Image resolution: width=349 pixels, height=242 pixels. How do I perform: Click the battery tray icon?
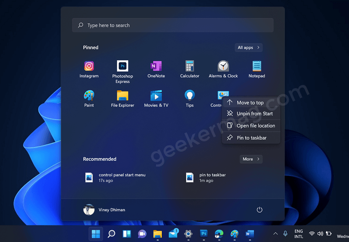(x=328, y=234)
